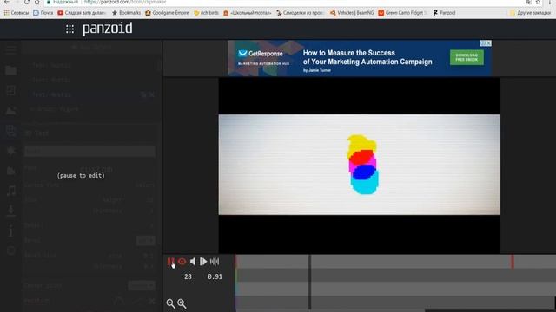
Task: Click the dark playhead line on the timeline
Action: (x=309, y=282)
